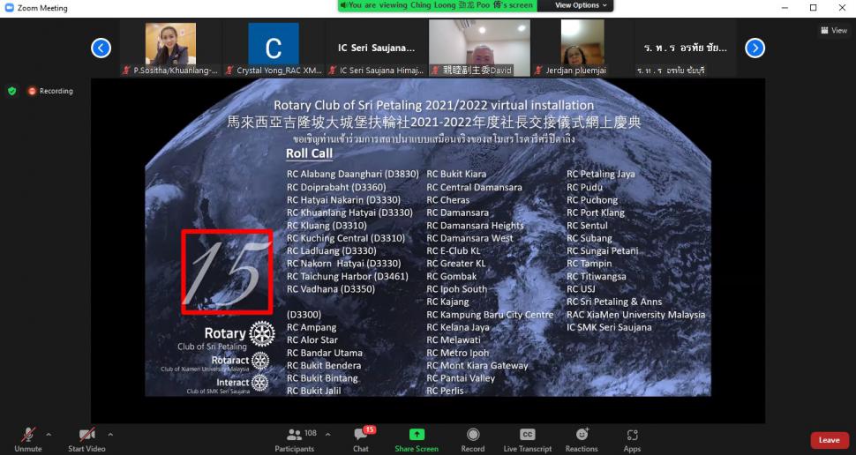This screenshot has width=856, height=455.
Task: Show next participants with right arrow
Action: click(x=755, y=48)
